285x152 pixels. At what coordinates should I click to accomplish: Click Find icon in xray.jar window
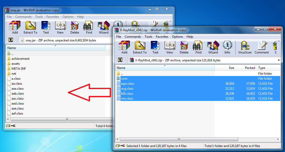(x=89, y=27)
